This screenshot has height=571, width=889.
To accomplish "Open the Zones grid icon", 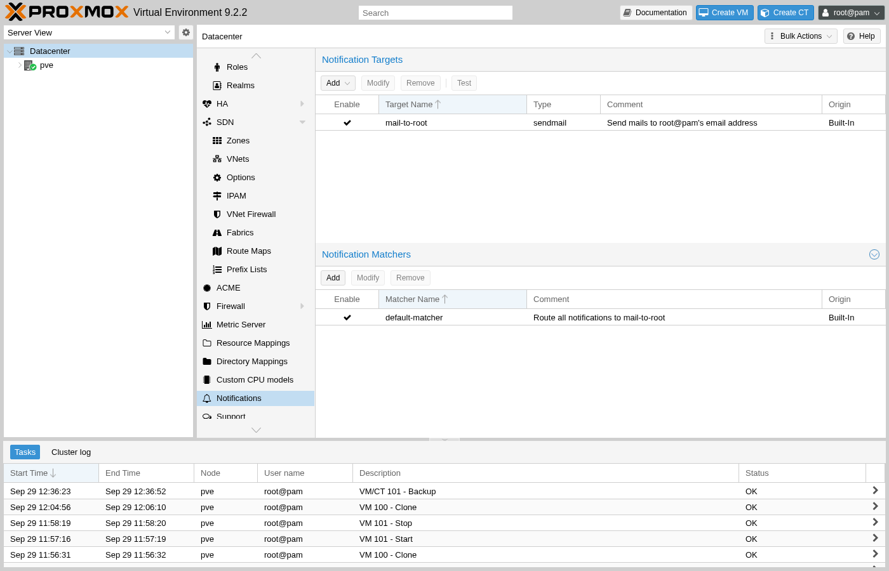I will (217, 141).
